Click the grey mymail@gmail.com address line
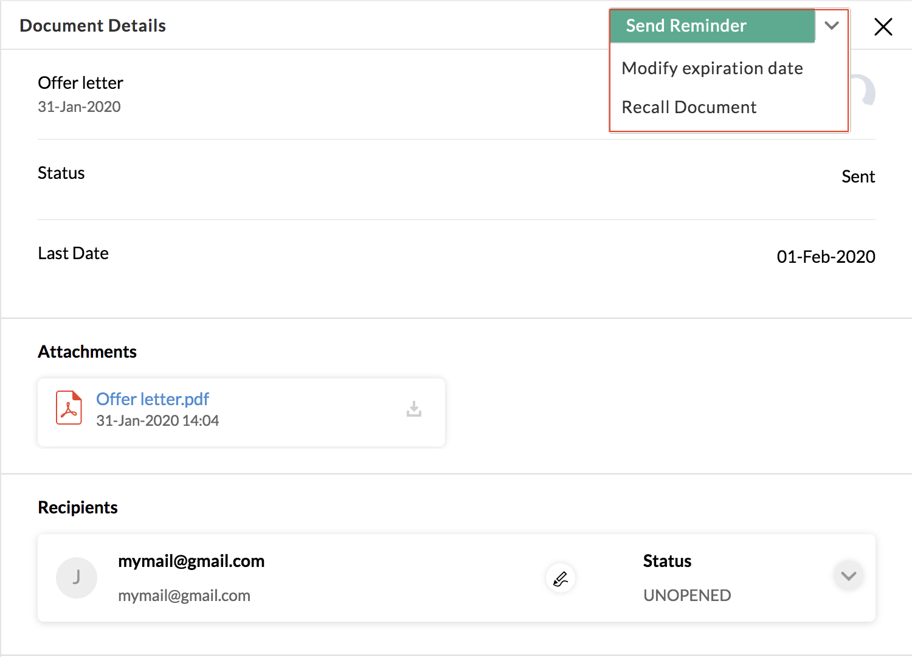 (x=184, y=596)
